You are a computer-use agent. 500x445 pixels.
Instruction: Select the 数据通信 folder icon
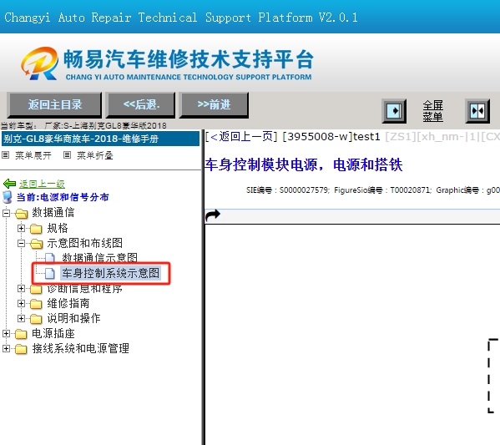(21, 214)
